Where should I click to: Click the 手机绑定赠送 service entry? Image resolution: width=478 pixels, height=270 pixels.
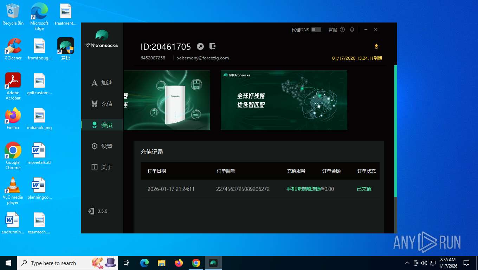(304, 189)
